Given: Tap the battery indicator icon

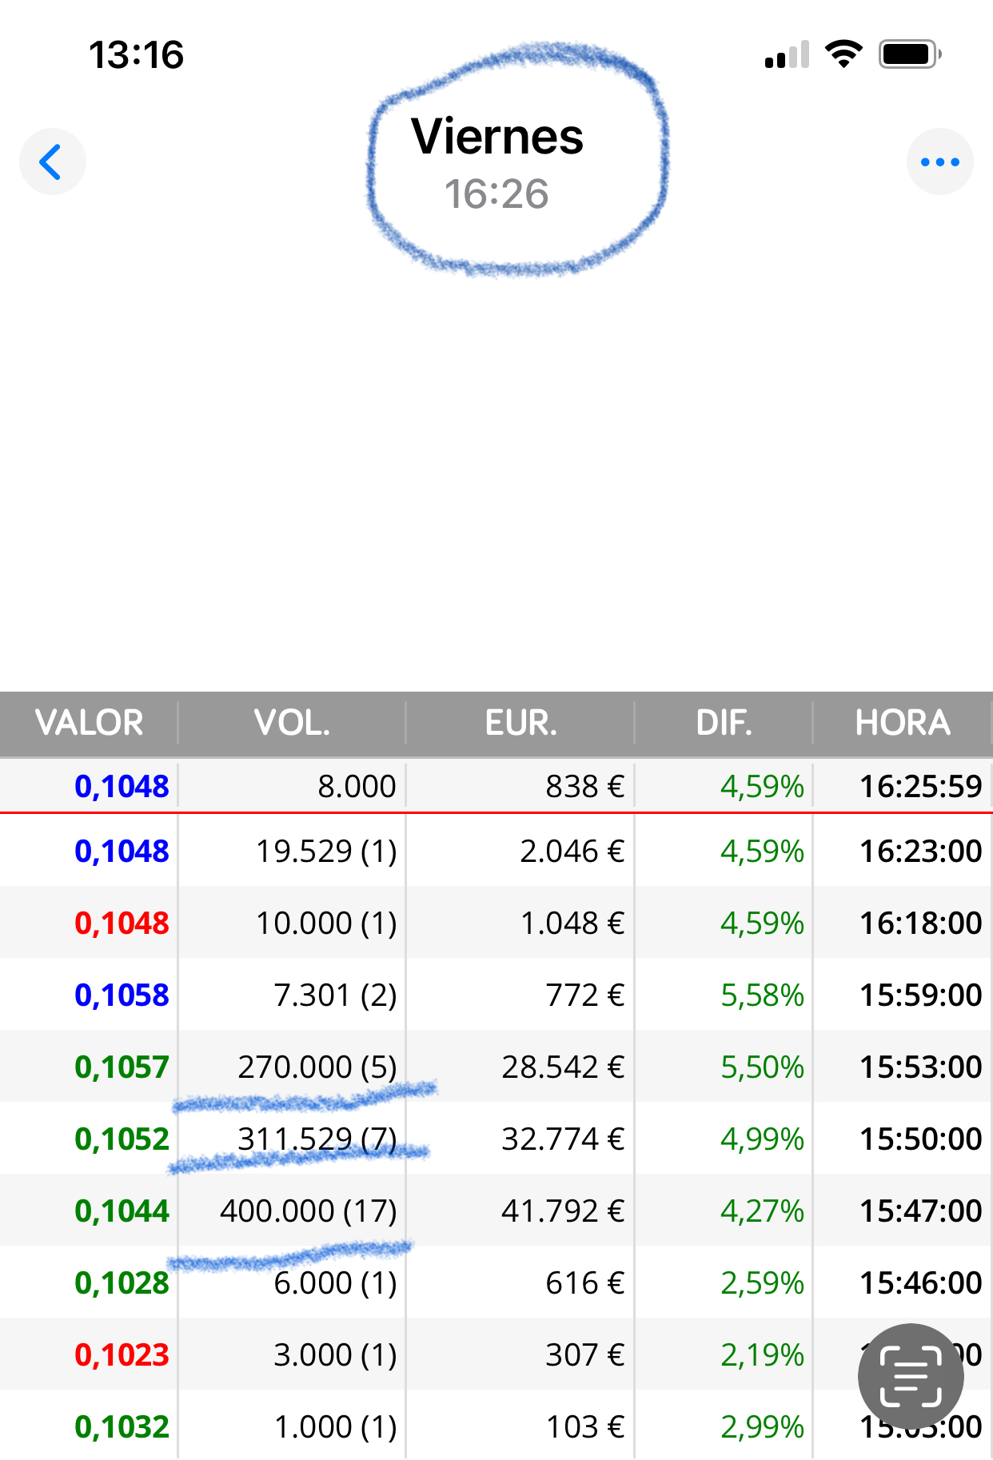Looking at the screenshot, I should [910, 54].
